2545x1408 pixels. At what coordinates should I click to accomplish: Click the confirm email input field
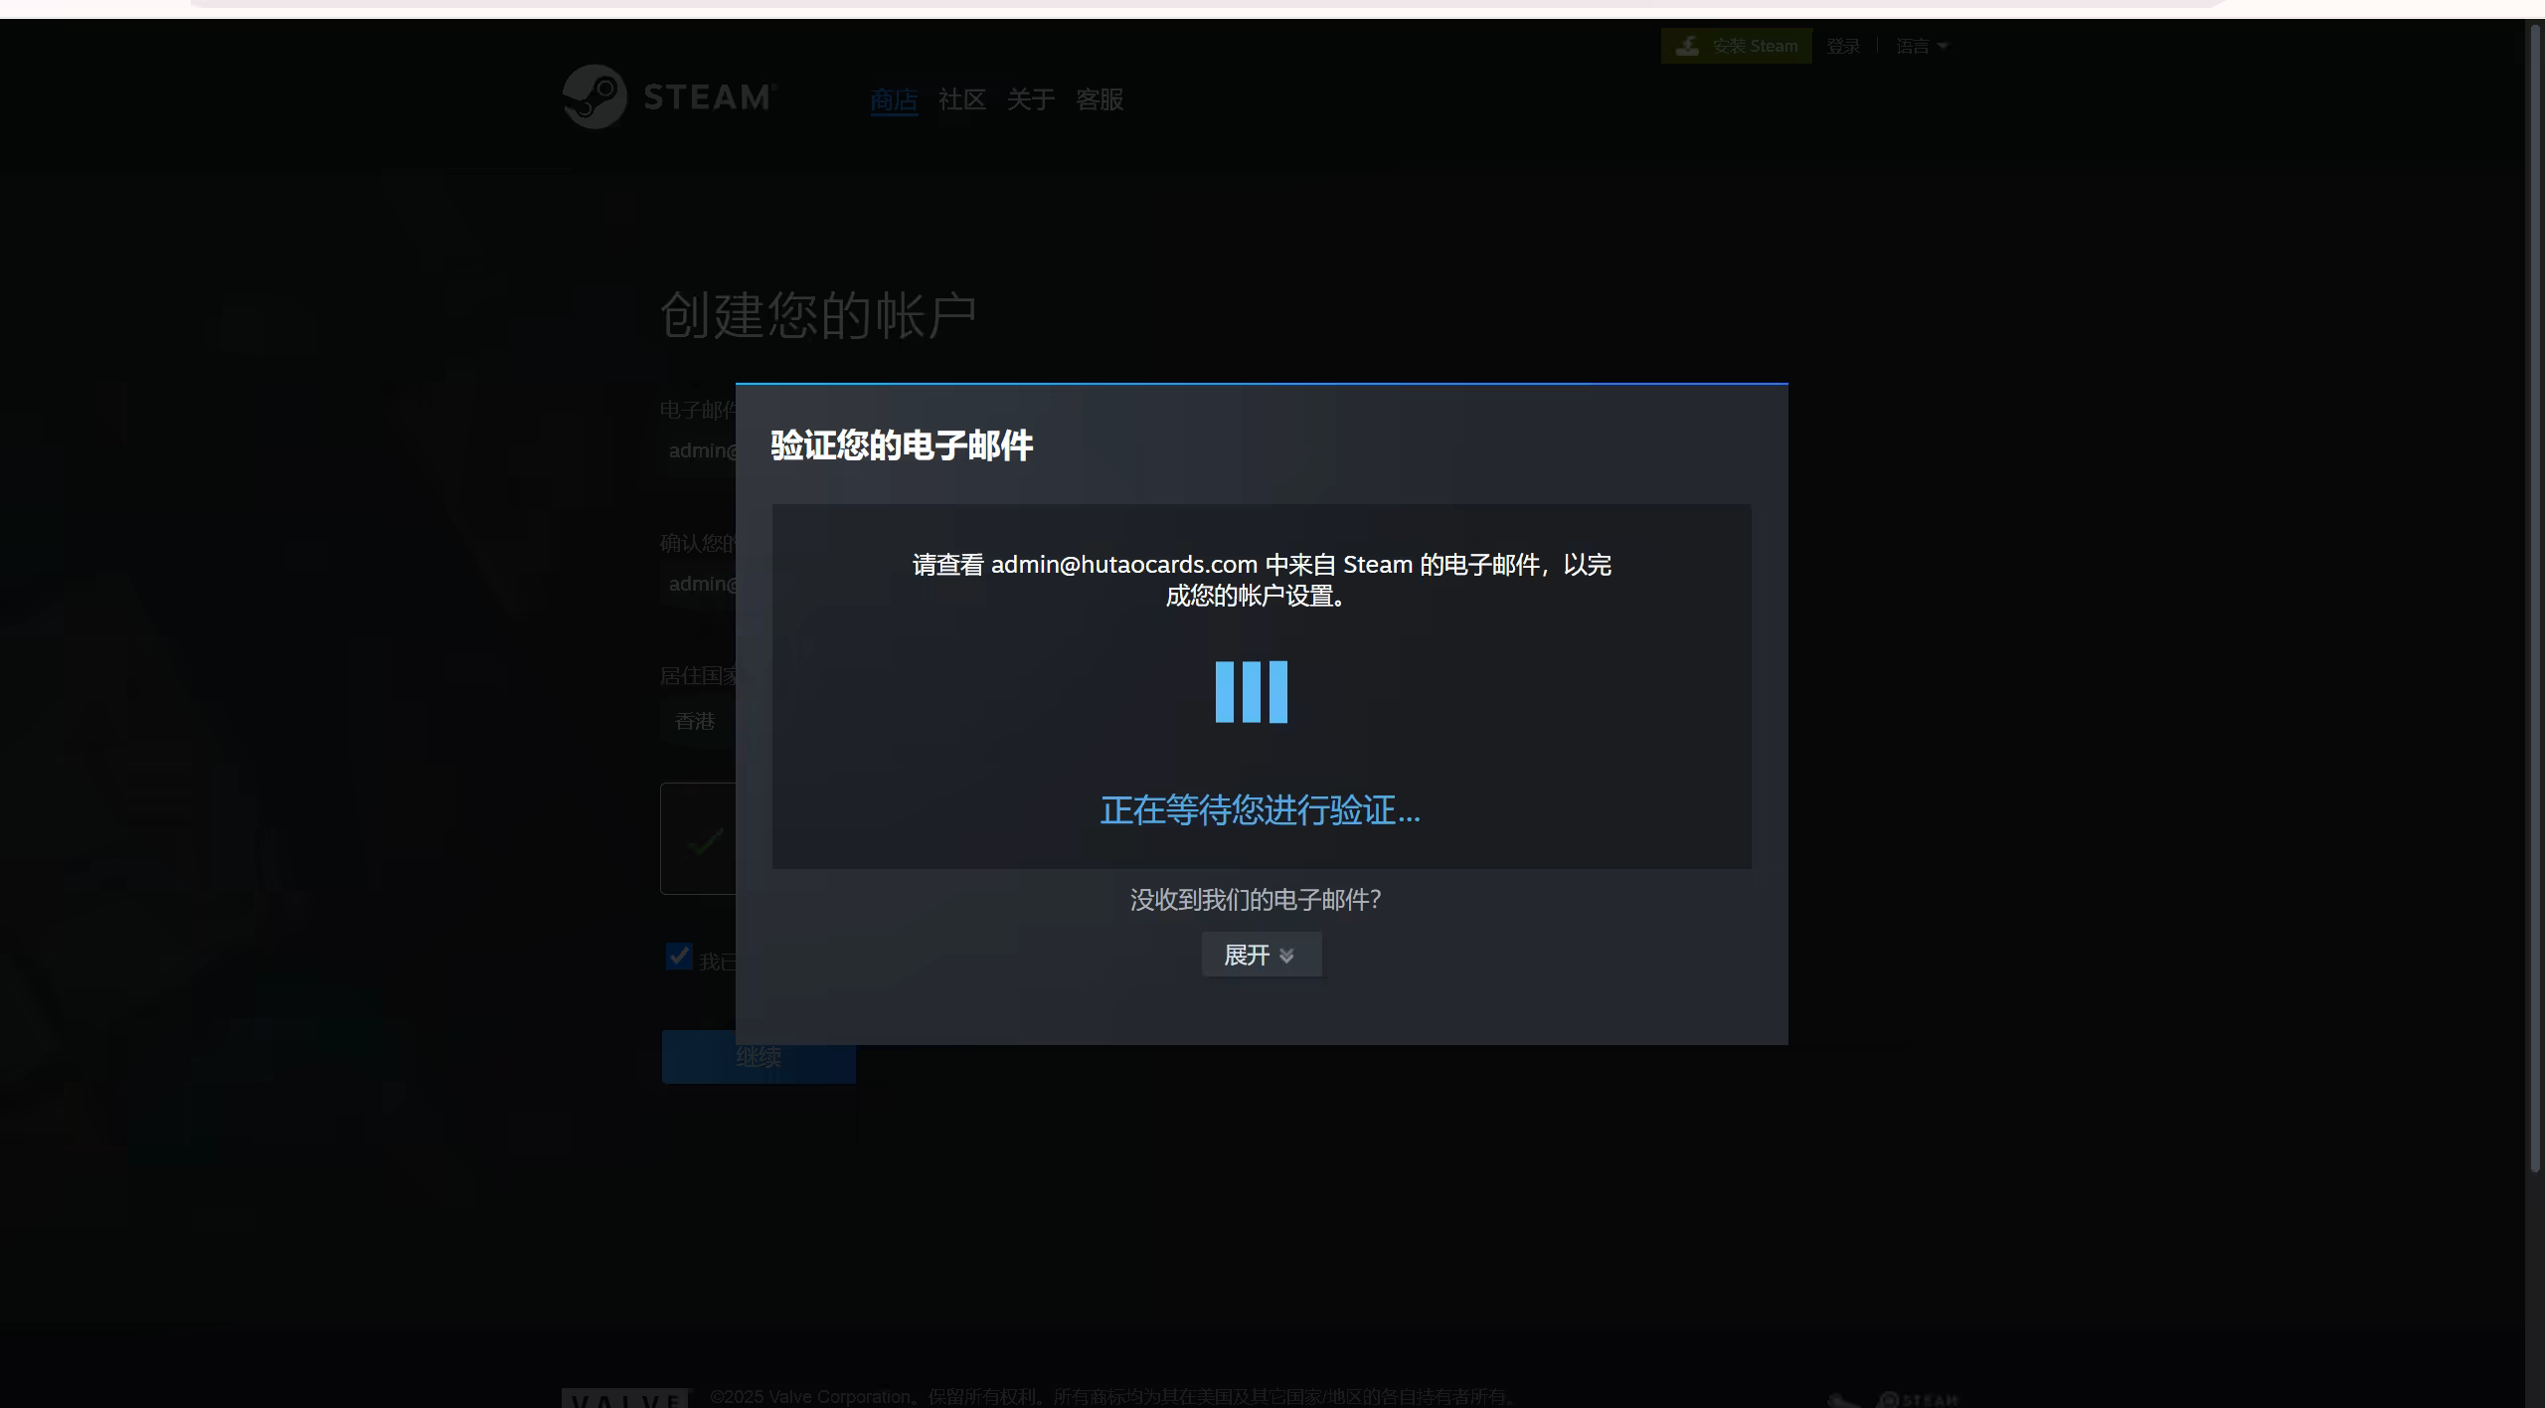pyautogui.click(x=699, y=584)
